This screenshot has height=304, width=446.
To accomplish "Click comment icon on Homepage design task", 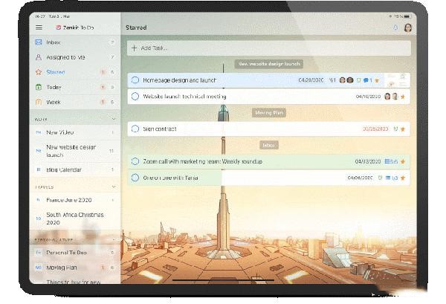I will [x=367, y=80].
